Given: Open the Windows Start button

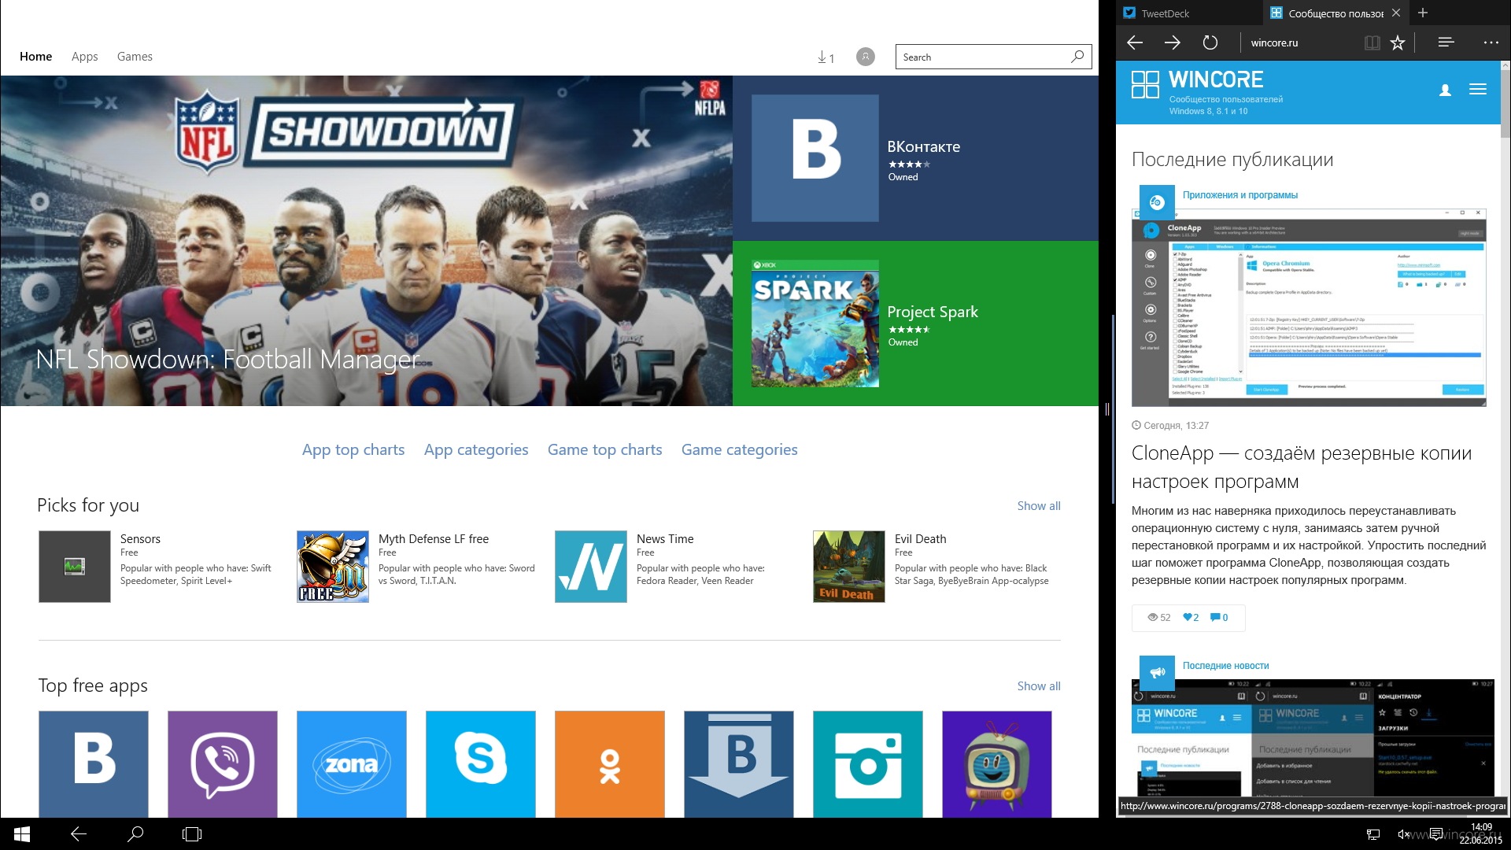Looking at the screenshot, I should [22, 834].
